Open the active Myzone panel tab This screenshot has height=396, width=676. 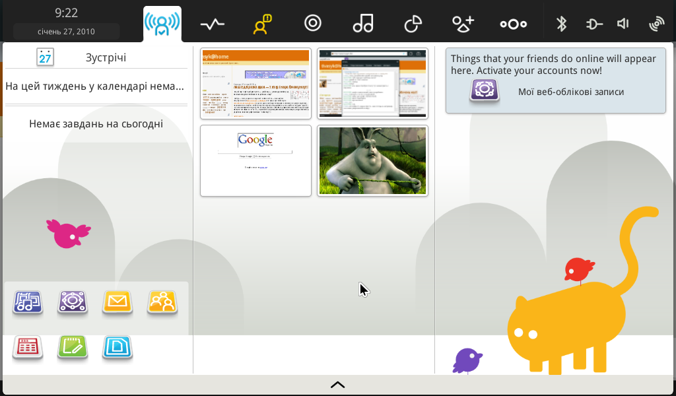pyautogui.click(x=162, y=24)
